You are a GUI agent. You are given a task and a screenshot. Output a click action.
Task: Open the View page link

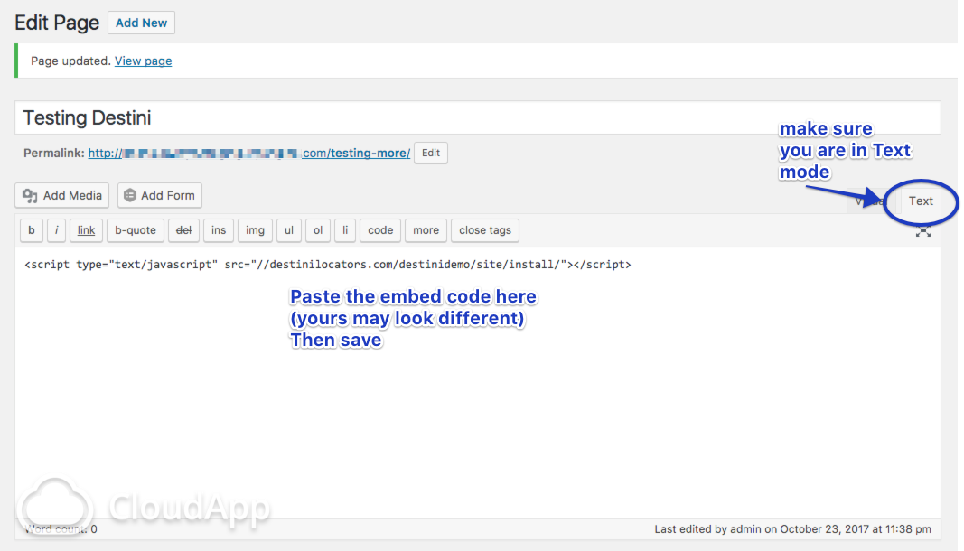(144, 61)
